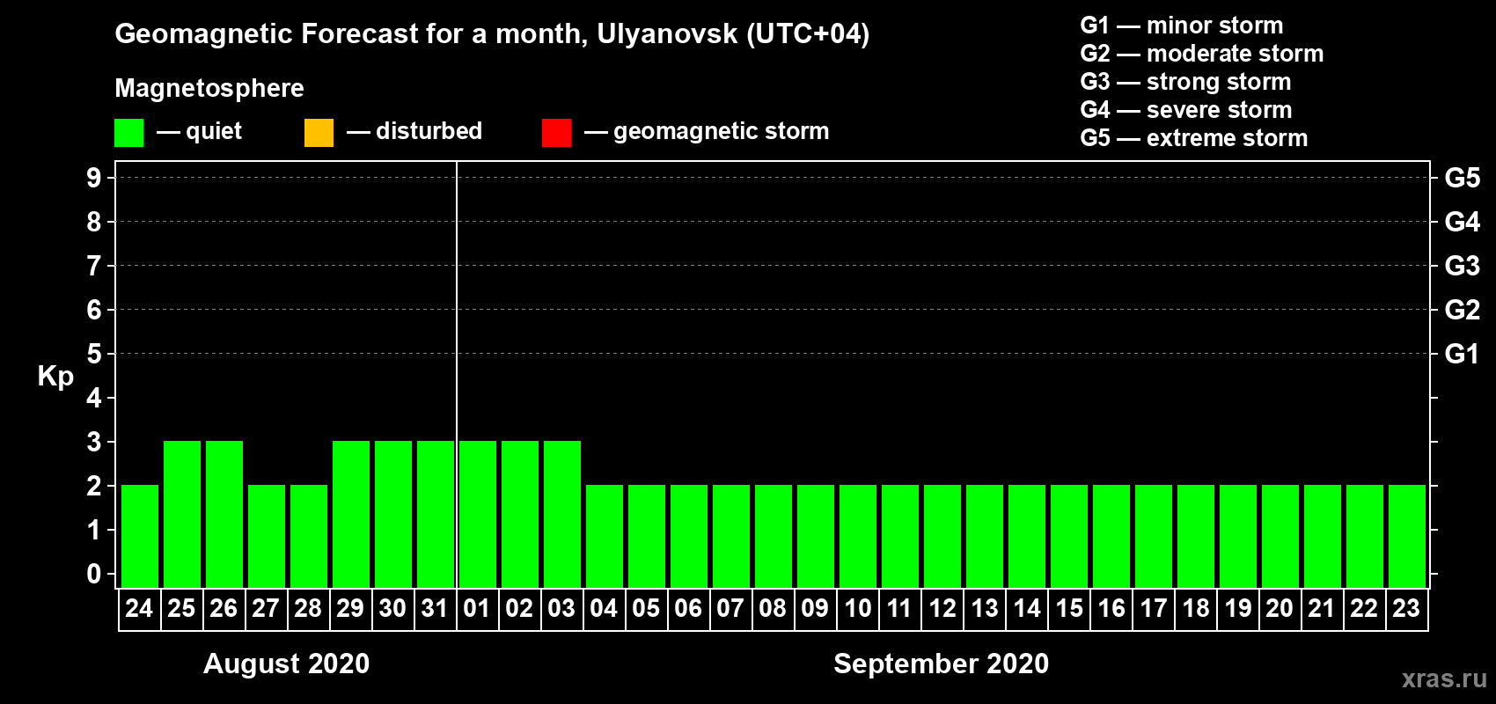Click the 'G3 — strong storm' legend line
The image size is (1496, 704).
coord(1185,82)
